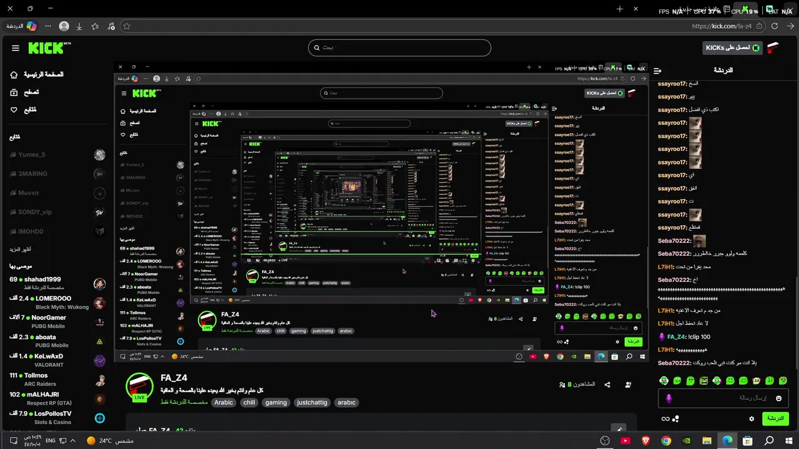Click the browser address bar URL
Screen dimensions: 799x449
(x=722, y=26)
